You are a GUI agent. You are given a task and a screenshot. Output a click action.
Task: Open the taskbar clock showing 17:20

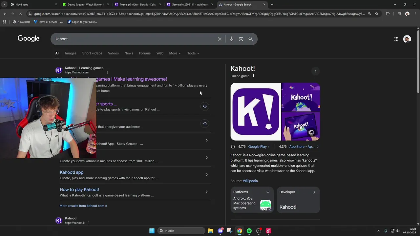[x=409, y=231]
